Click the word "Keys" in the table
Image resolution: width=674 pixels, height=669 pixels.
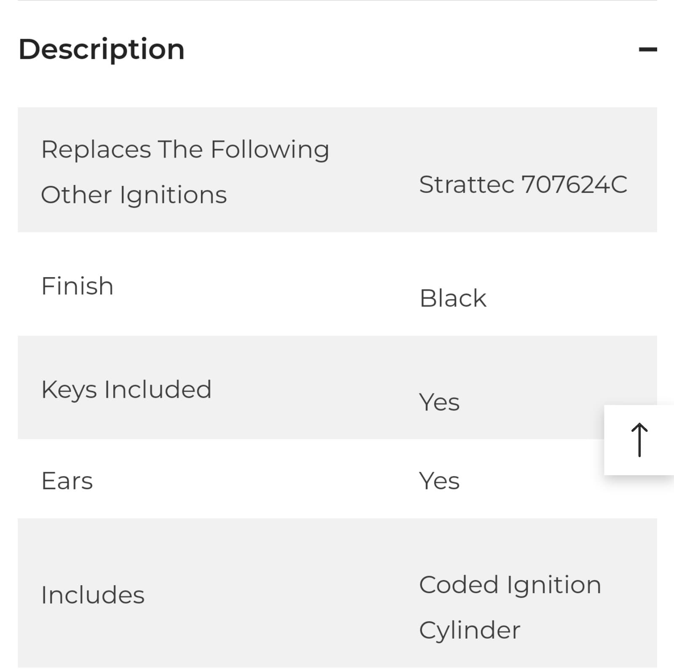point(69,390)
